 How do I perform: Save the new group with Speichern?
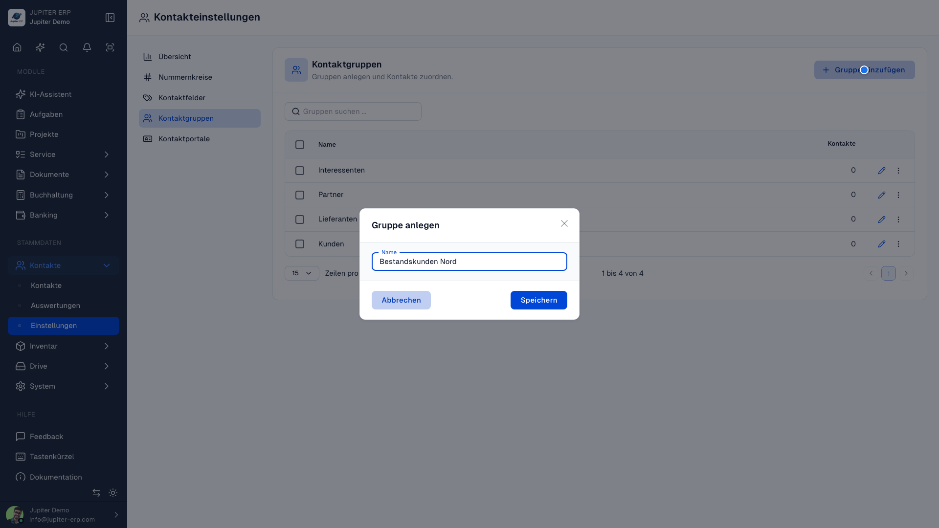pos(539,300)
